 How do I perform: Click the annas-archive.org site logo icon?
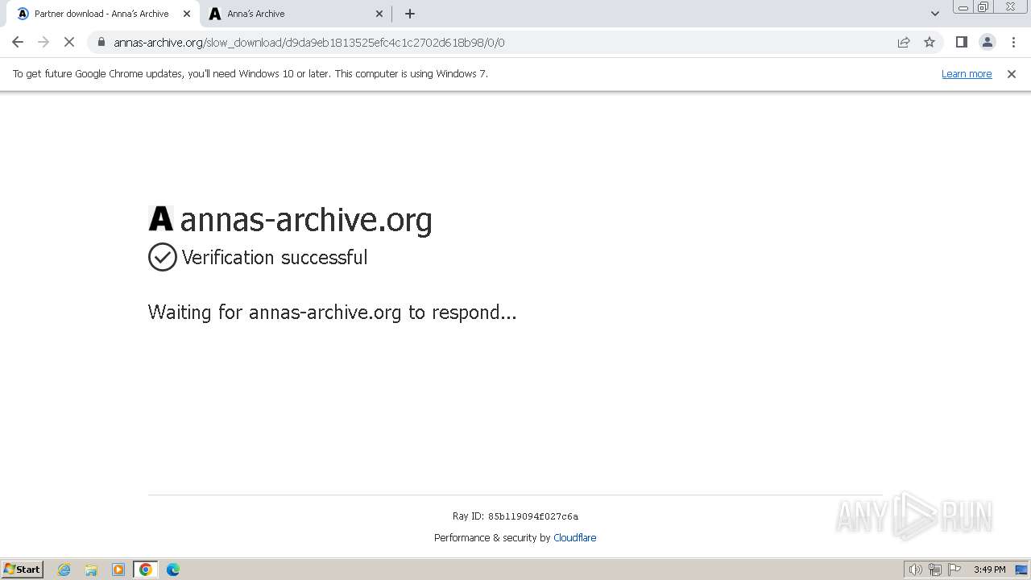(x=161, y=218)
